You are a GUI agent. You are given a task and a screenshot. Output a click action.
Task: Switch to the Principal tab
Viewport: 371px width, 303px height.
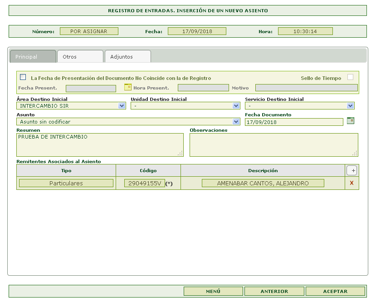click(33, 57)
